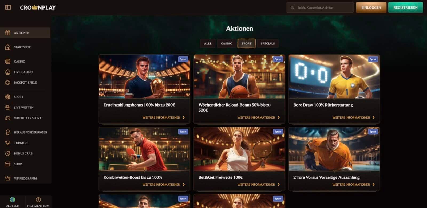Open Hilfezentrum via the question mark icon
The width and height of the screenshot is (427, 208).
point(38,200)
